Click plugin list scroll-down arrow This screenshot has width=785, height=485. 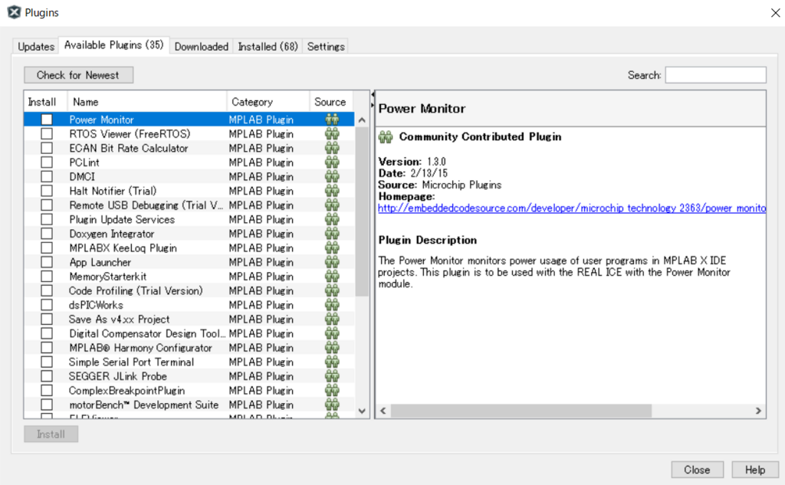(362, 411)
